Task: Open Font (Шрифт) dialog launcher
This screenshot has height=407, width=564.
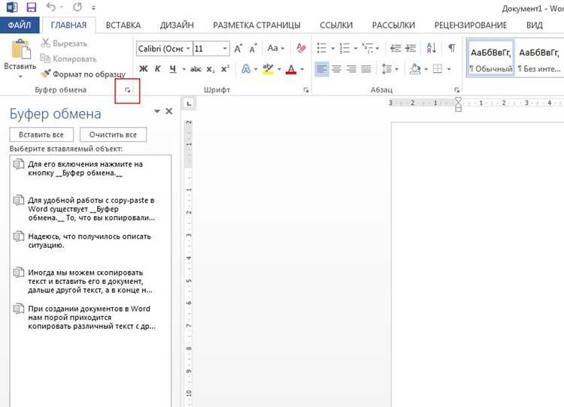Action: (306, 90)
